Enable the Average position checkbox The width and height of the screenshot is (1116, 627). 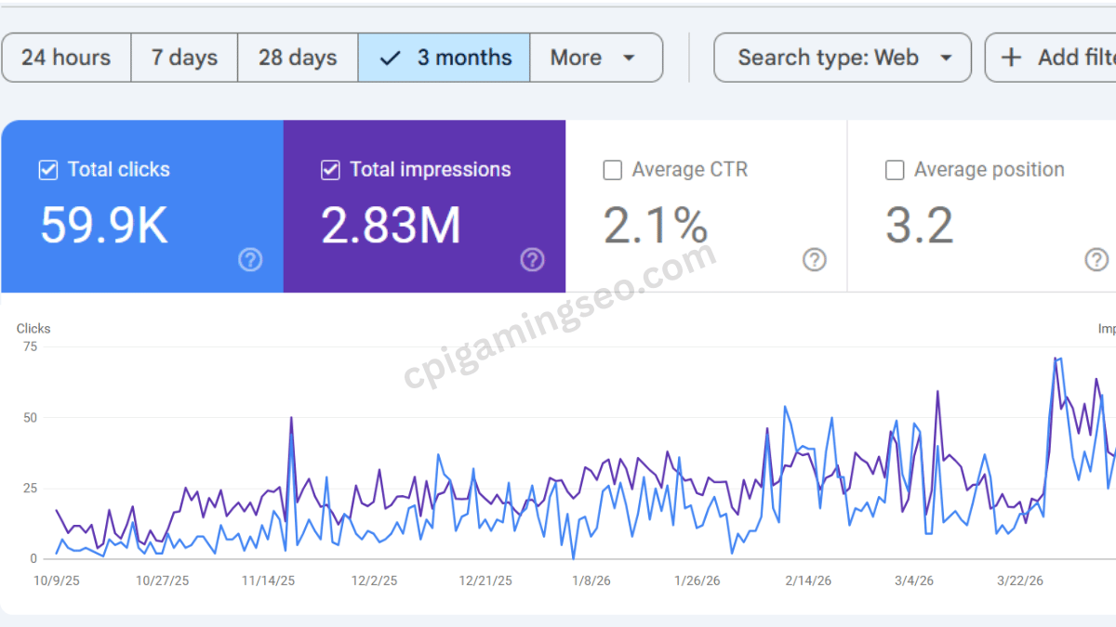[x=895, y=170]
